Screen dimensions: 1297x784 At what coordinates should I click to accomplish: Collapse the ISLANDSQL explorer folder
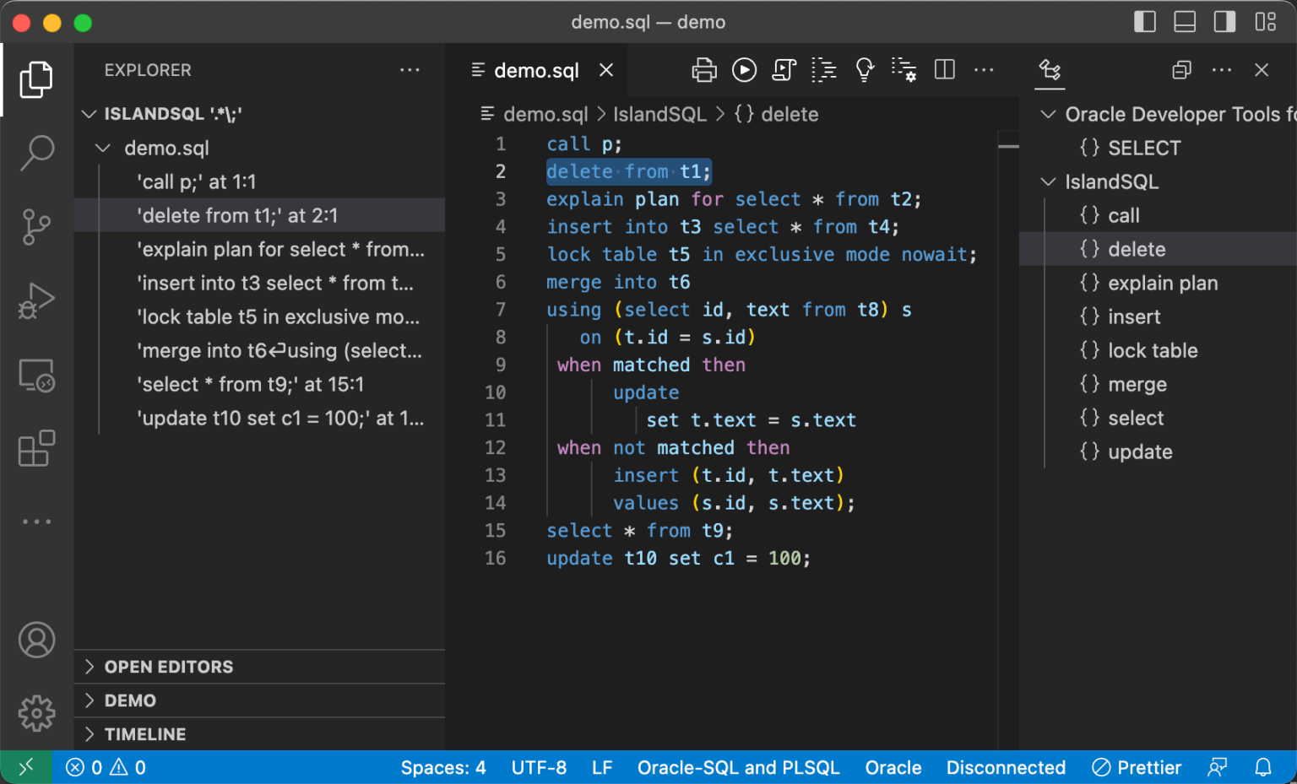[x=90, y=113]
